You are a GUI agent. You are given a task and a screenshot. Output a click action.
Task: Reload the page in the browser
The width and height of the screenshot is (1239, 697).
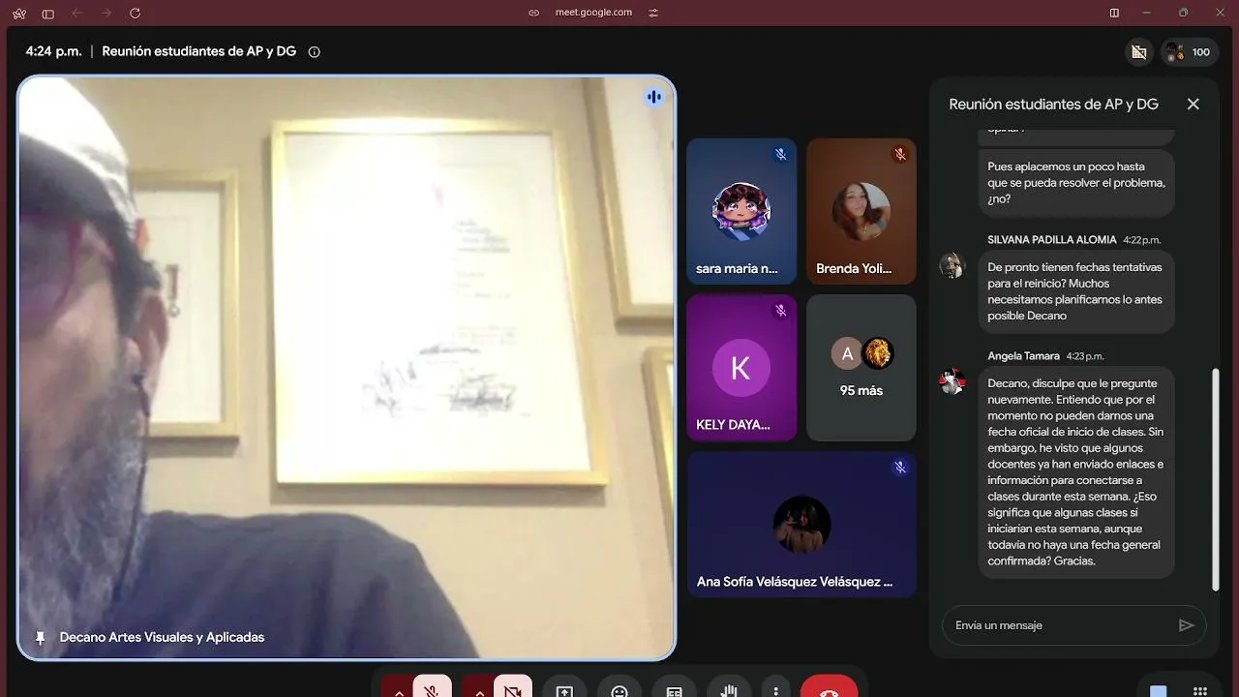(x=135, y=13)
